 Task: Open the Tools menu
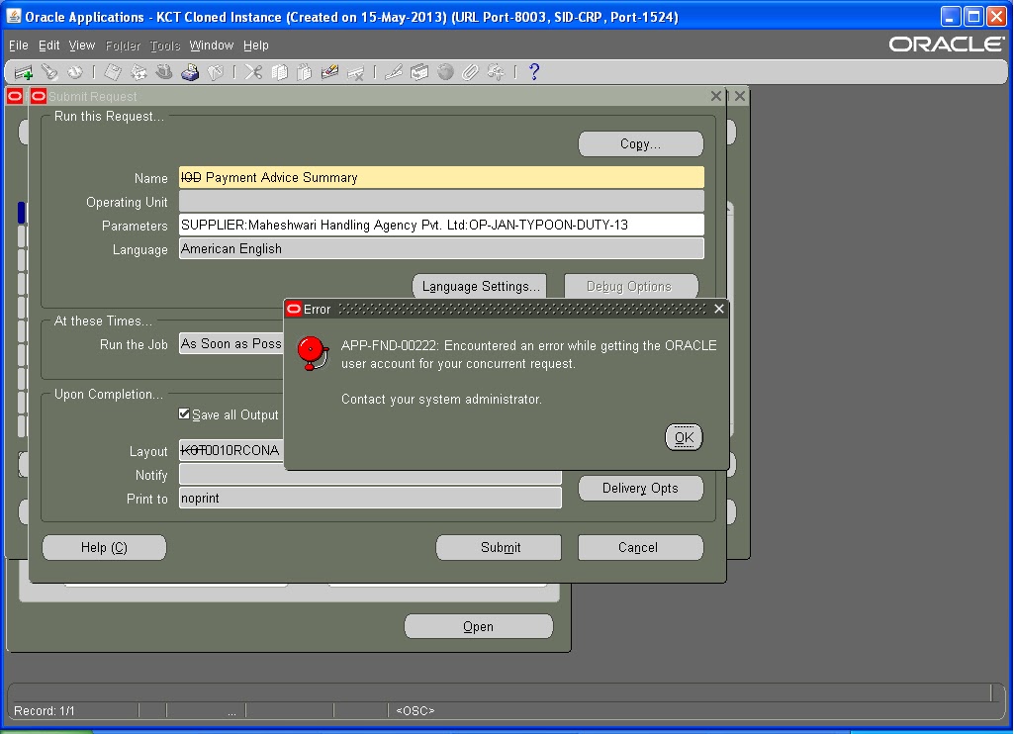pos(165,46)
